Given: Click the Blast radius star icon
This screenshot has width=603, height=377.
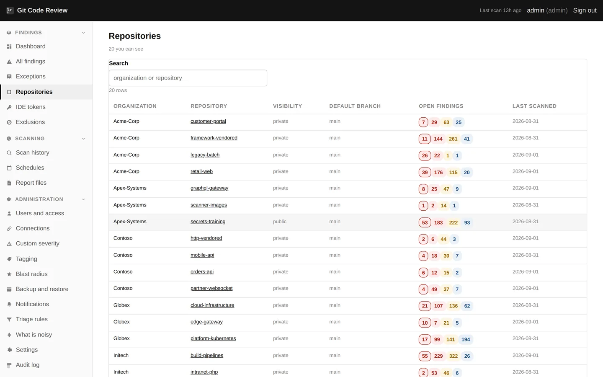Looking at the screenshot, I should [x=9, y=274].
